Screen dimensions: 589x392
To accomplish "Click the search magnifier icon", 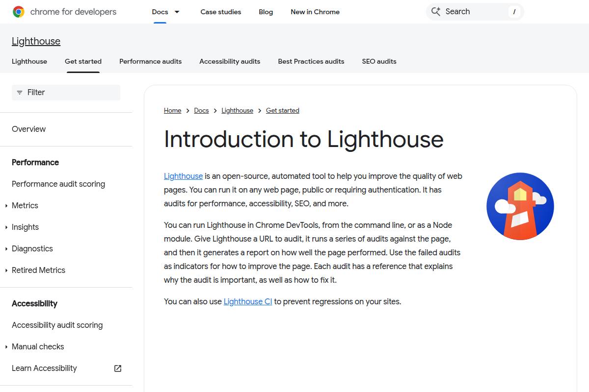I will [x=436, y=11].
